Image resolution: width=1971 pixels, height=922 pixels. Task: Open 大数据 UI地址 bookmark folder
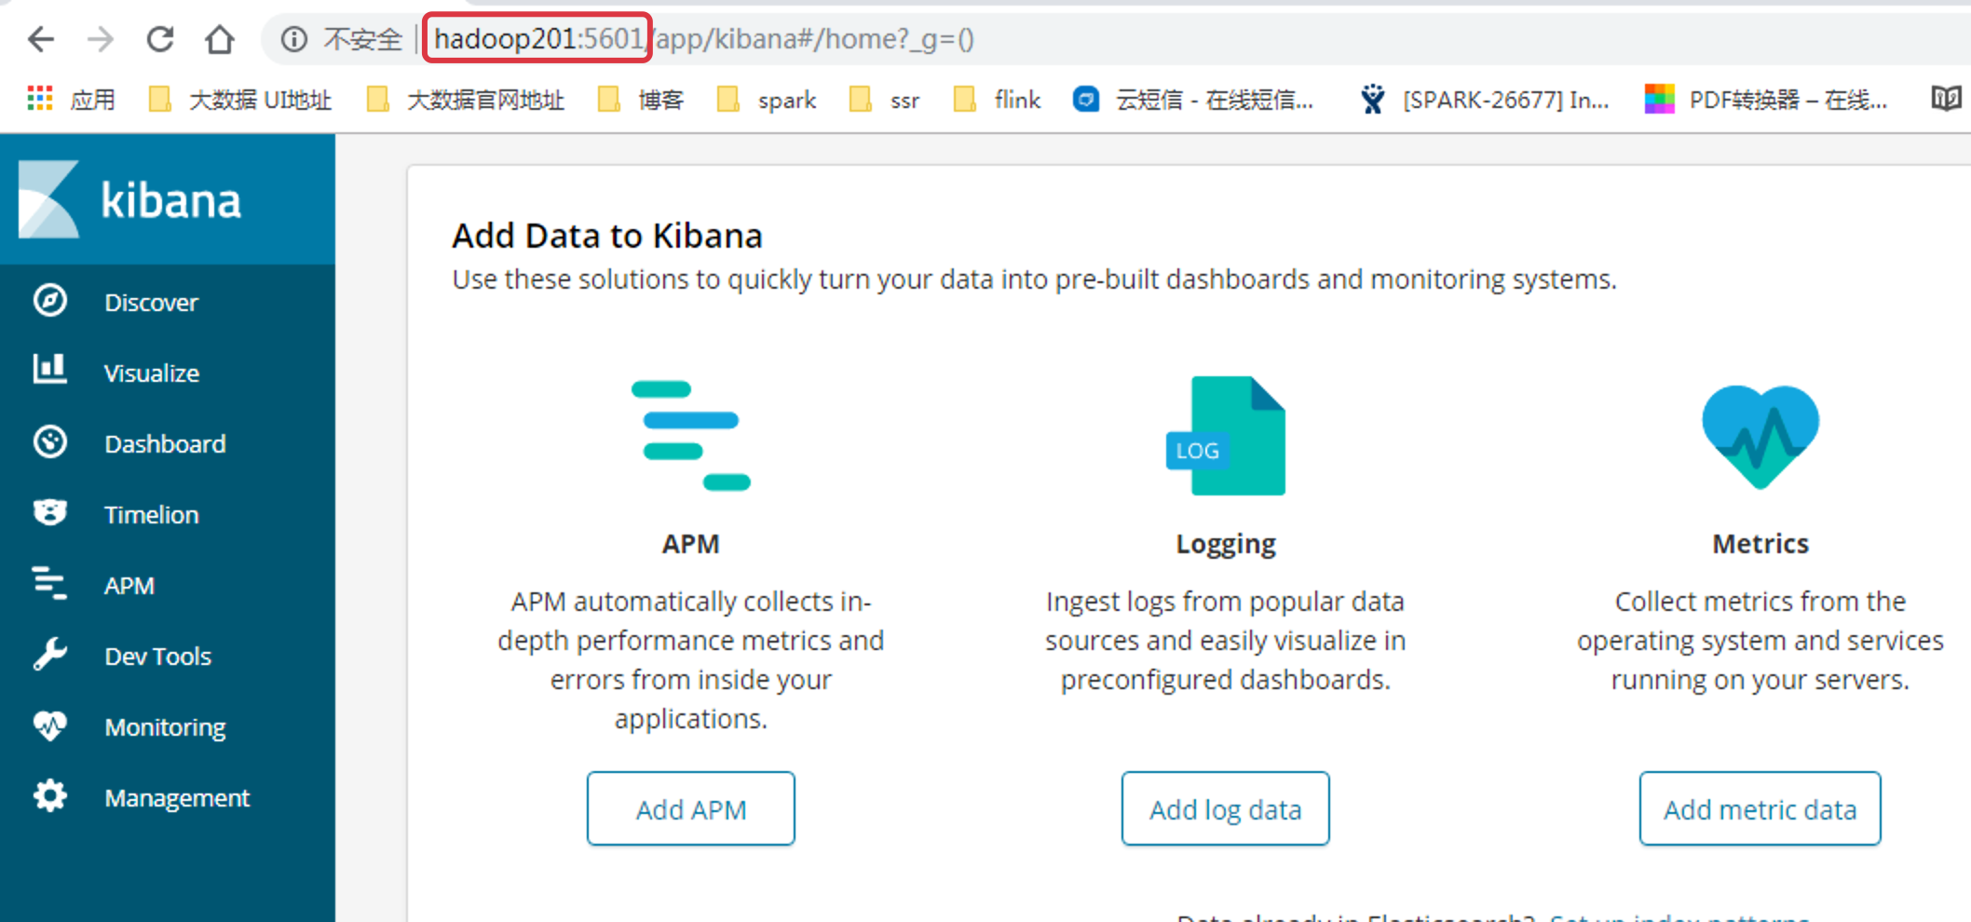pyautogui.click(x=240, y=100)
